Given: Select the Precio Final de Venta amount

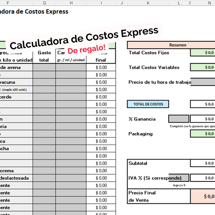Looking at the screenshot, I should (203, 197).
